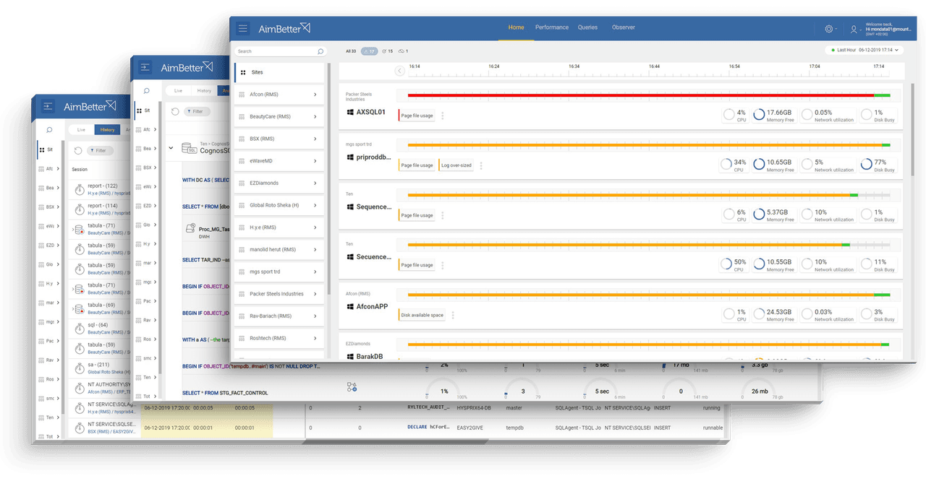Click Disk Busy 77% gauge
The height and width of the screenshot is (481, 926).
click(x=866, y=165)
